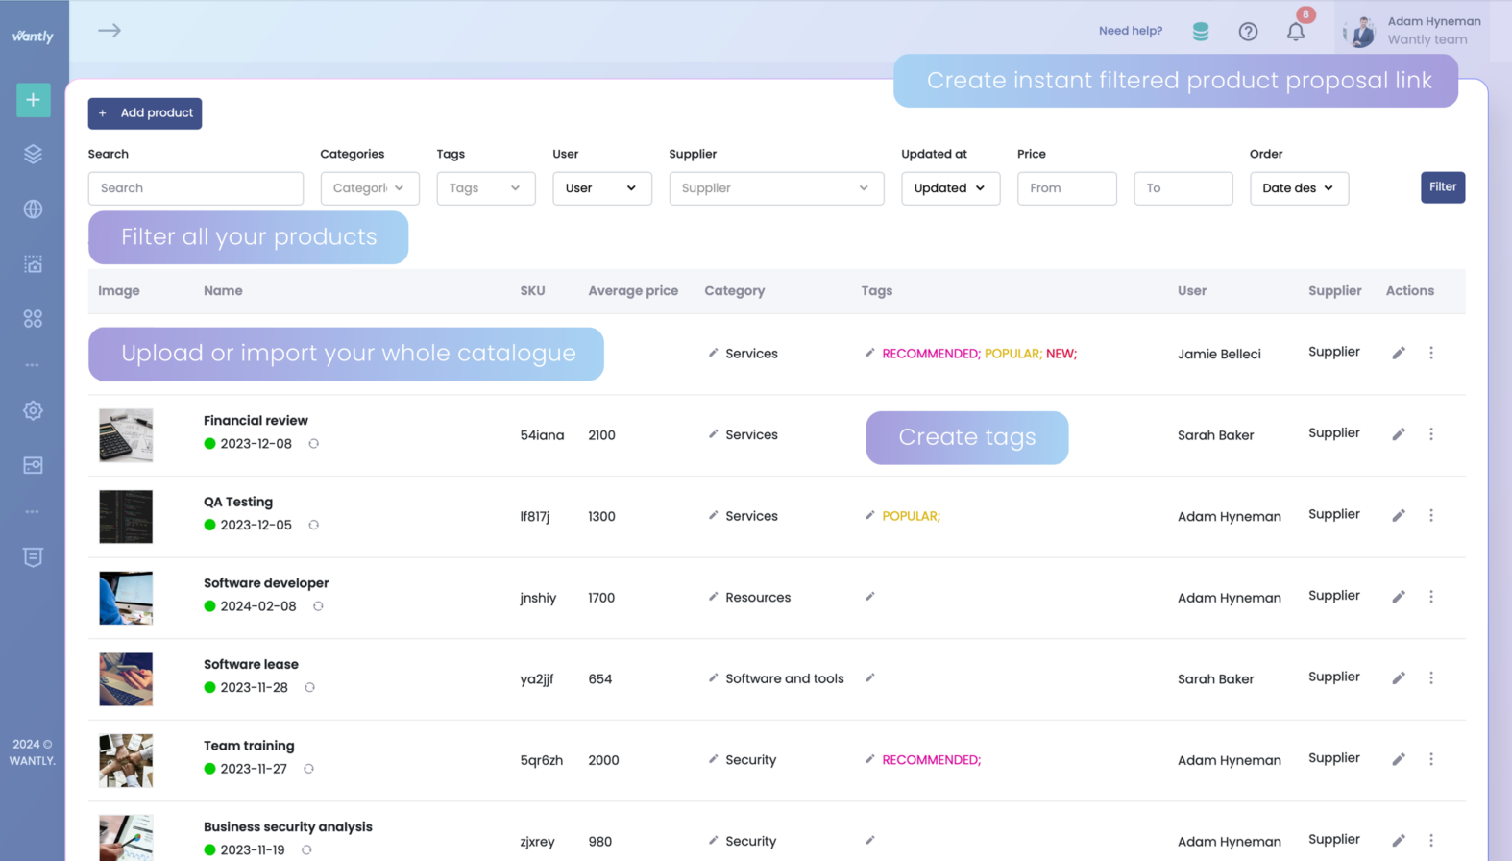Open the layers icon in sidebar
The image size is (1512, 861).
click(x=34, y=154)
